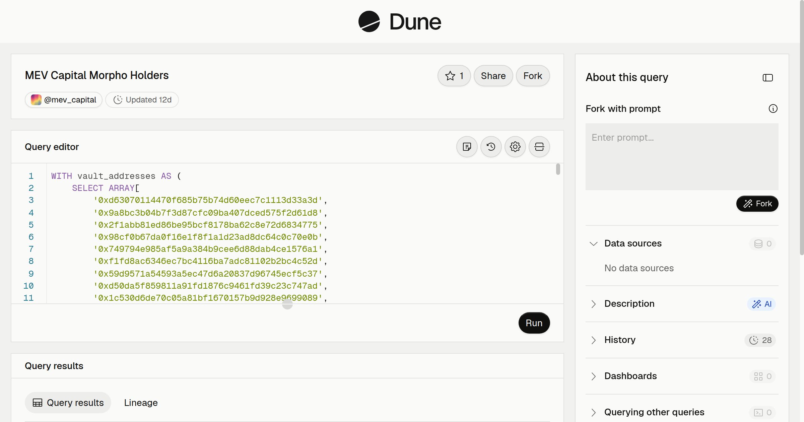
Task: Expand the Dashboards section
Action: [593, 376]
